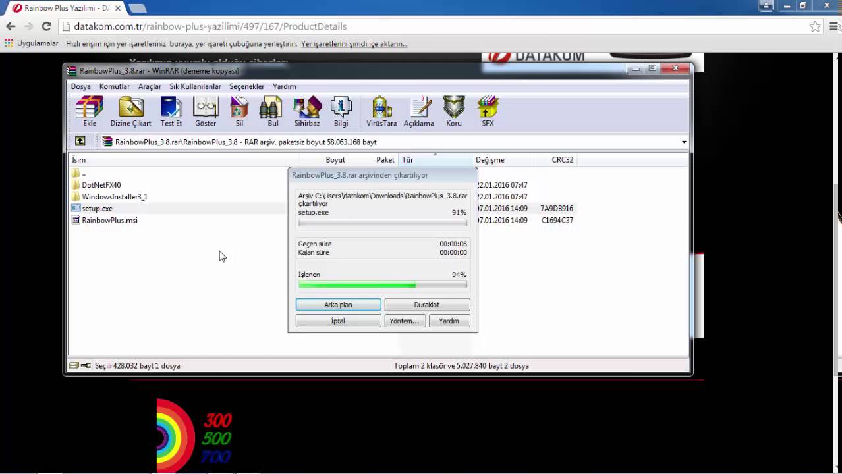Open the Chrome menu hamburger icon

(833, 26)
